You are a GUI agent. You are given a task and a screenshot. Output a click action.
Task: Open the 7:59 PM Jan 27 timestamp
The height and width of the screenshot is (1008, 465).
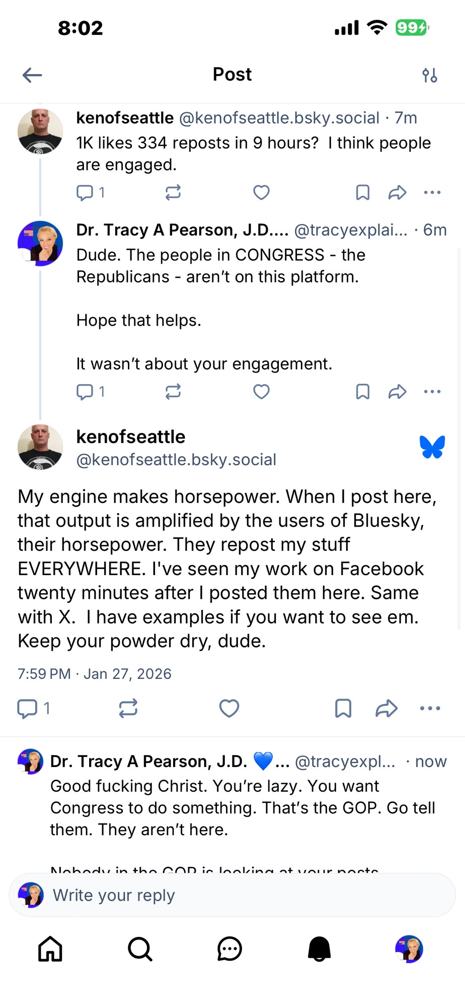(x=95, y=674)
